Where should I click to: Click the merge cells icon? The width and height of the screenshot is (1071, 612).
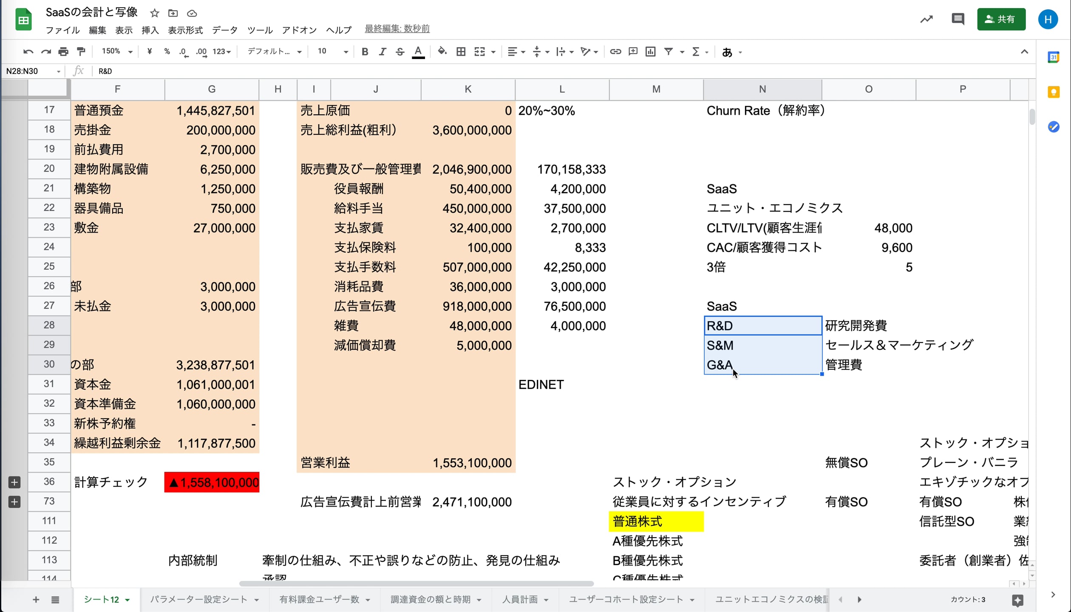coord(479,52)
